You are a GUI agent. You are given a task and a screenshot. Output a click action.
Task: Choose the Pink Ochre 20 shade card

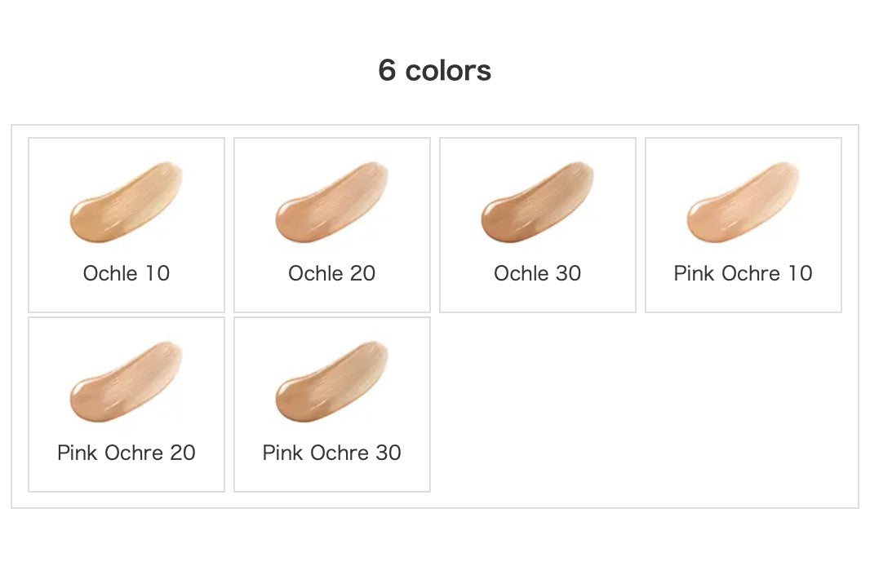[x=127, y=405]
